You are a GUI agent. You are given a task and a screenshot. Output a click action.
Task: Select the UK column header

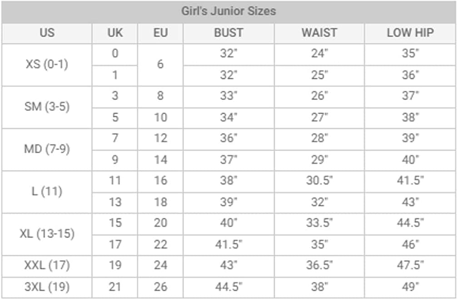click(115, 33)
